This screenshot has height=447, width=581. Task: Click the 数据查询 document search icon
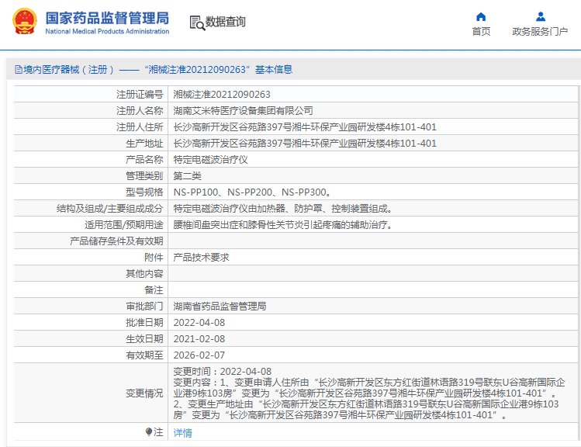(196, 23)
